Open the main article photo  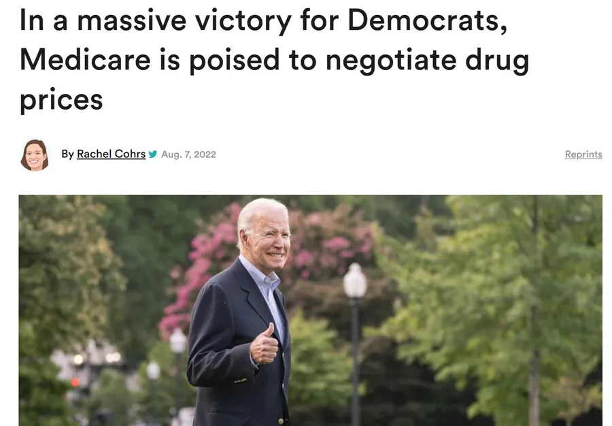pyautogui.click(x=310, y=310)
